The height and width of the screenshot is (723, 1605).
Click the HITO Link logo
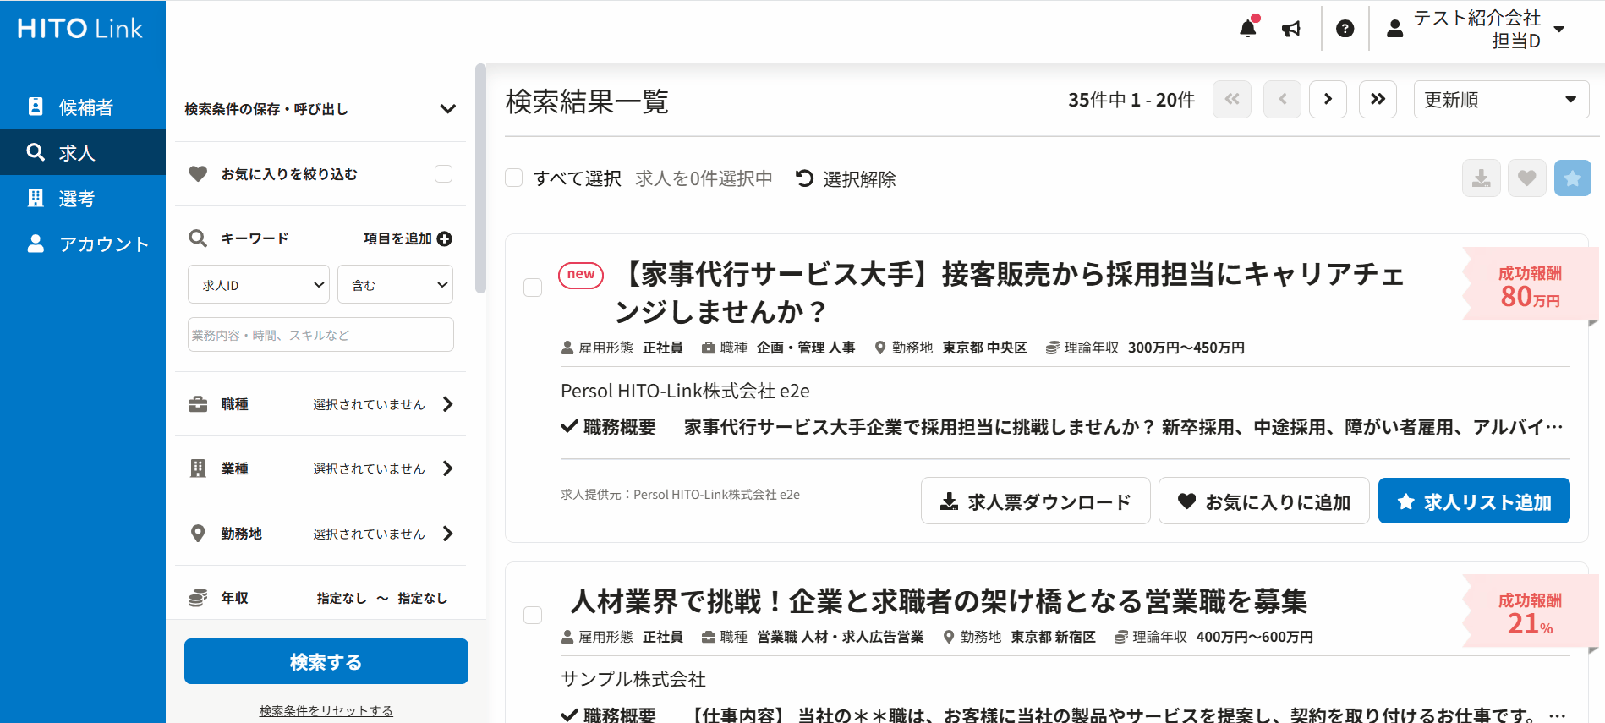(x=80, y=29)
